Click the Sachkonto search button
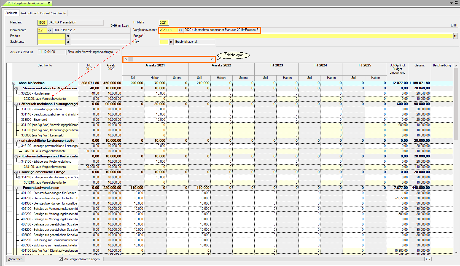Viewport: 460px width, 266px height. click(x=68, y=42)
